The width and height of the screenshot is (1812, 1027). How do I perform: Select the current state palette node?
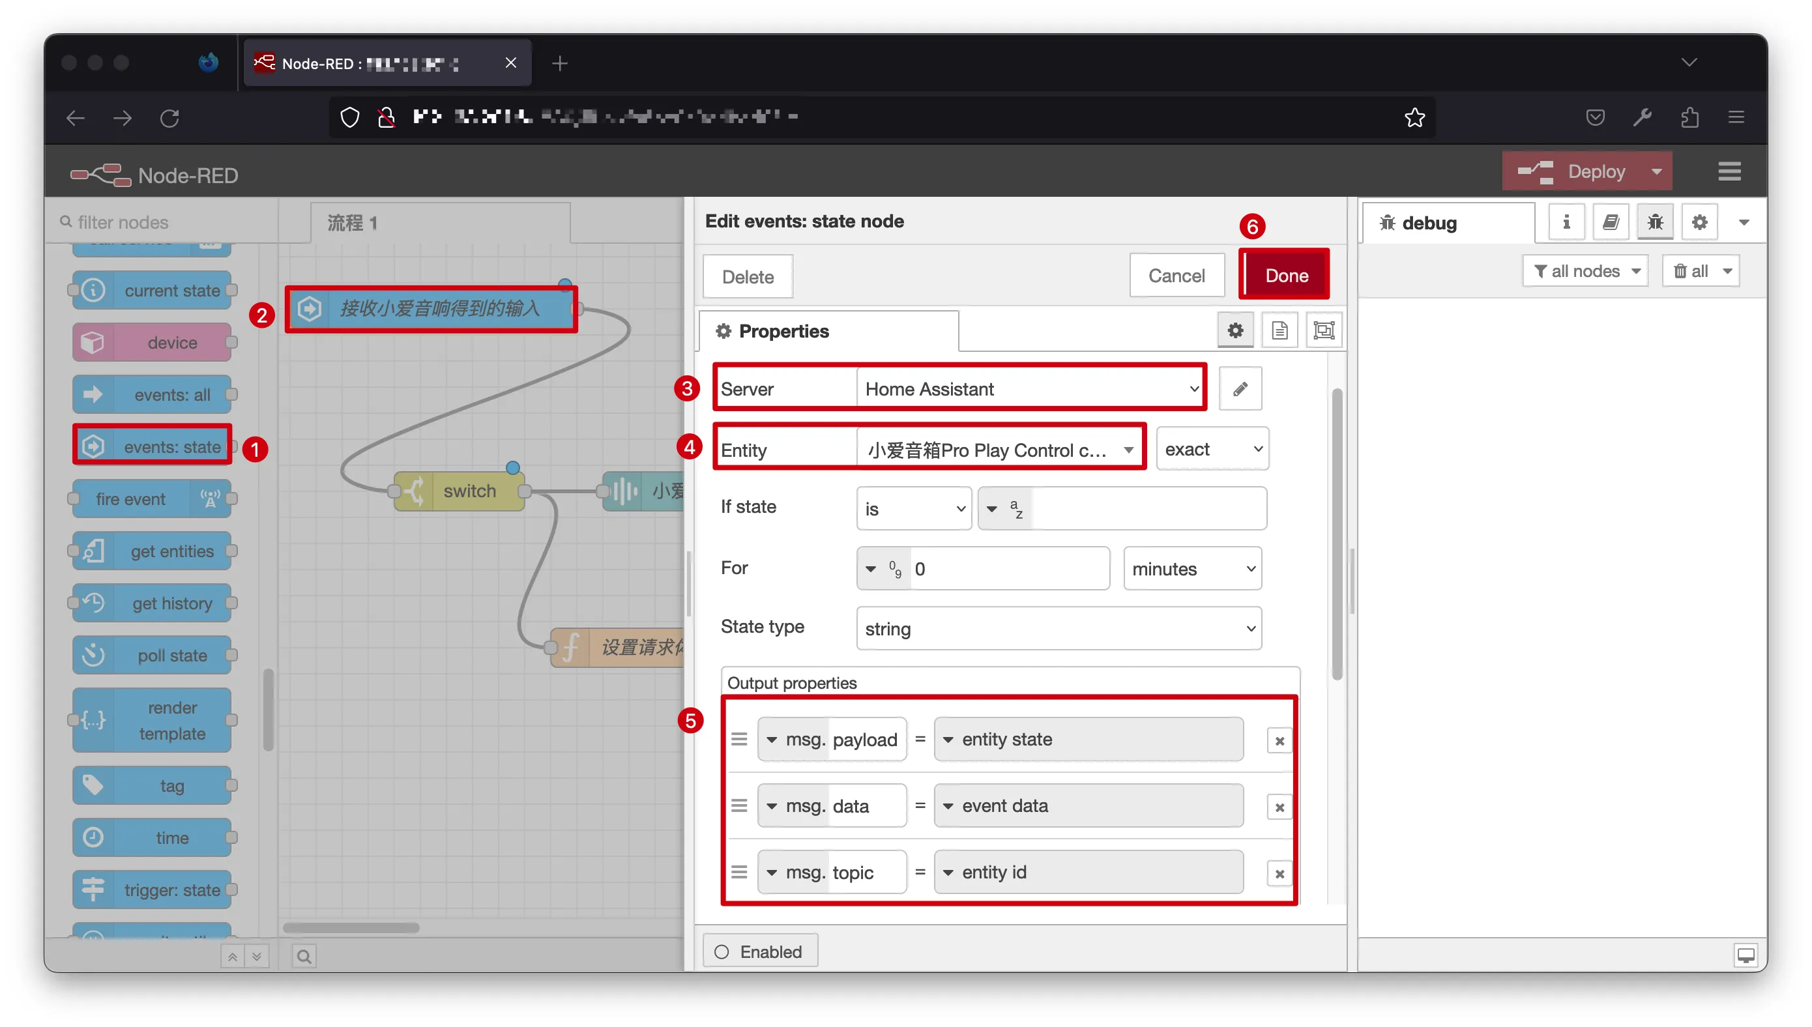pos(153,290)
